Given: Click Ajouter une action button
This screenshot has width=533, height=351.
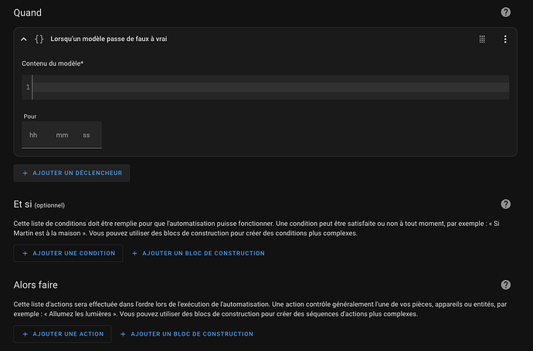Looking at the screenshot, I should 63,334.
